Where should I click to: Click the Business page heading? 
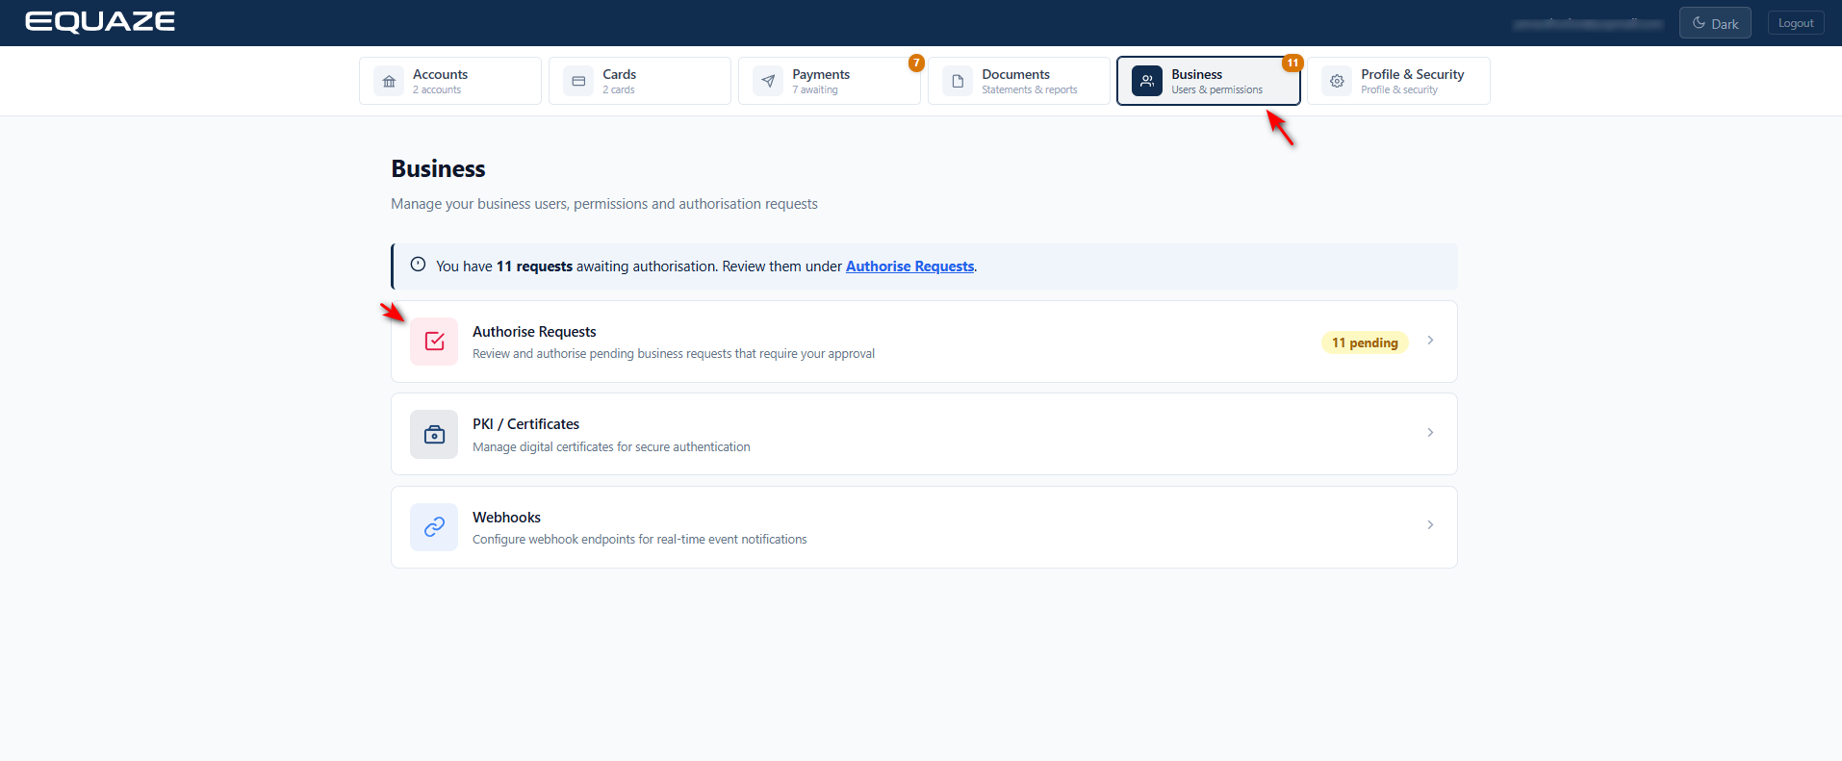(438, 169)
